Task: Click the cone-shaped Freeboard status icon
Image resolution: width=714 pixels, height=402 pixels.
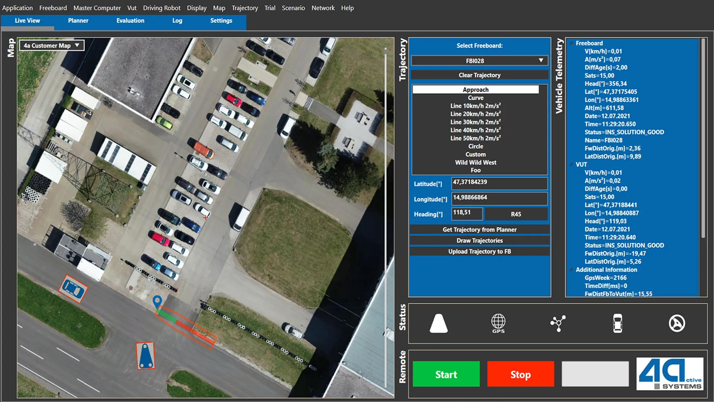Action: pyautogui.click(x=438, y=323)
